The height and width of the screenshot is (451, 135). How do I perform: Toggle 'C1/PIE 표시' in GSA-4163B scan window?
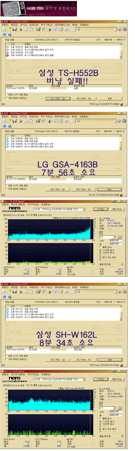click(x=100, y=250)
